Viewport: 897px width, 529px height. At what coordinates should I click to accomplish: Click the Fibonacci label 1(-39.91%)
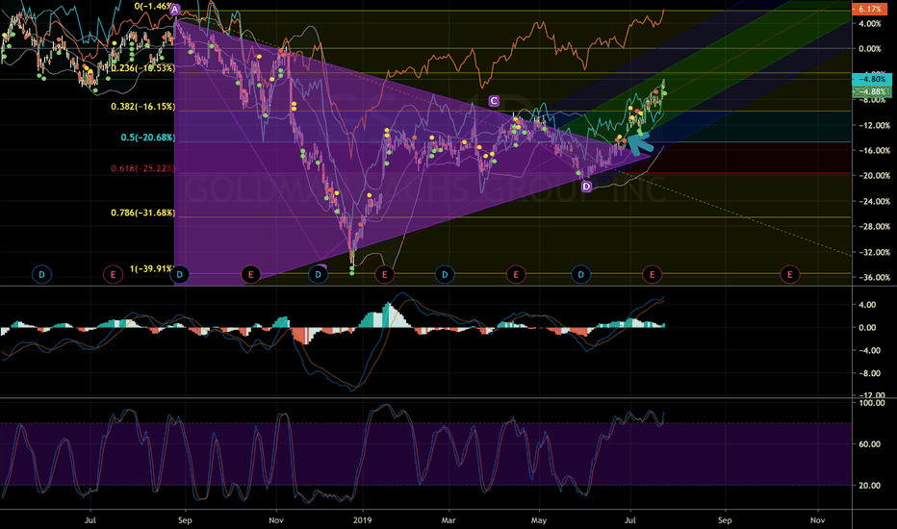click(151, 268)
